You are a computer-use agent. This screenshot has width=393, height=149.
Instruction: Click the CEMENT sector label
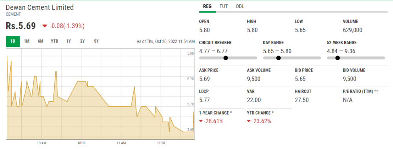pyautogui.click(x=13, y=14)
